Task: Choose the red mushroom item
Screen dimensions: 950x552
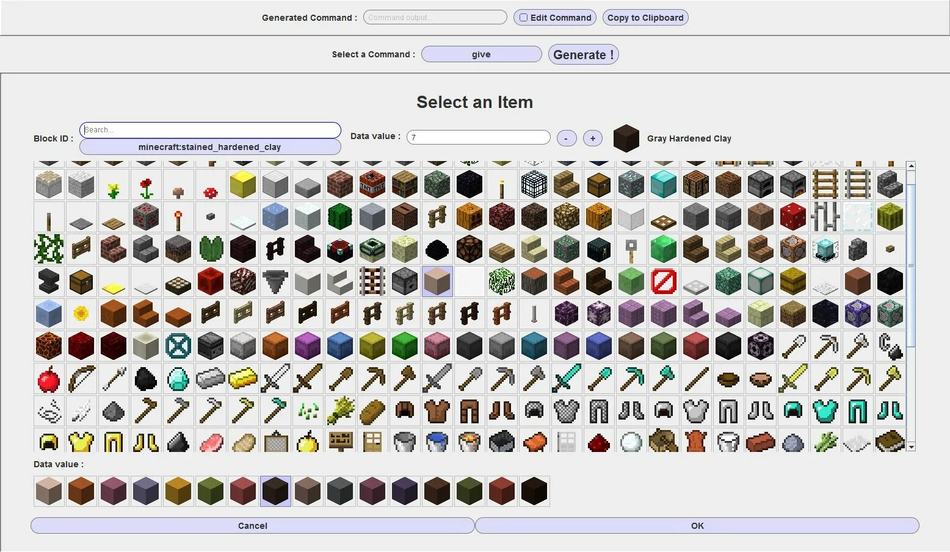Action: click(211, 184)
